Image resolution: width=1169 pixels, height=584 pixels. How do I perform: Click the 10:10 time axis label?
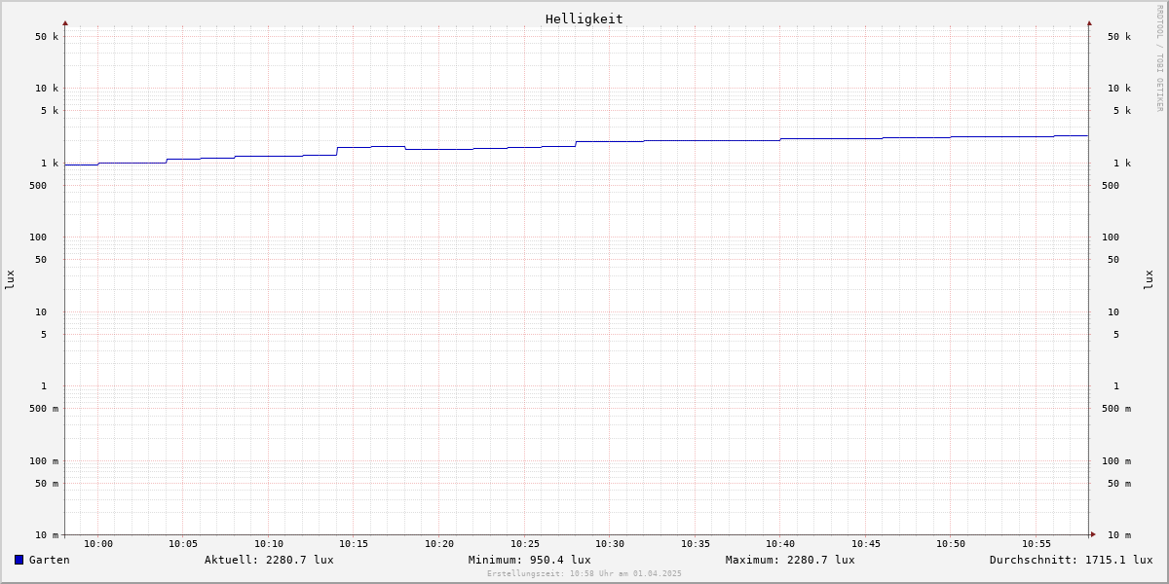(269, 544)
